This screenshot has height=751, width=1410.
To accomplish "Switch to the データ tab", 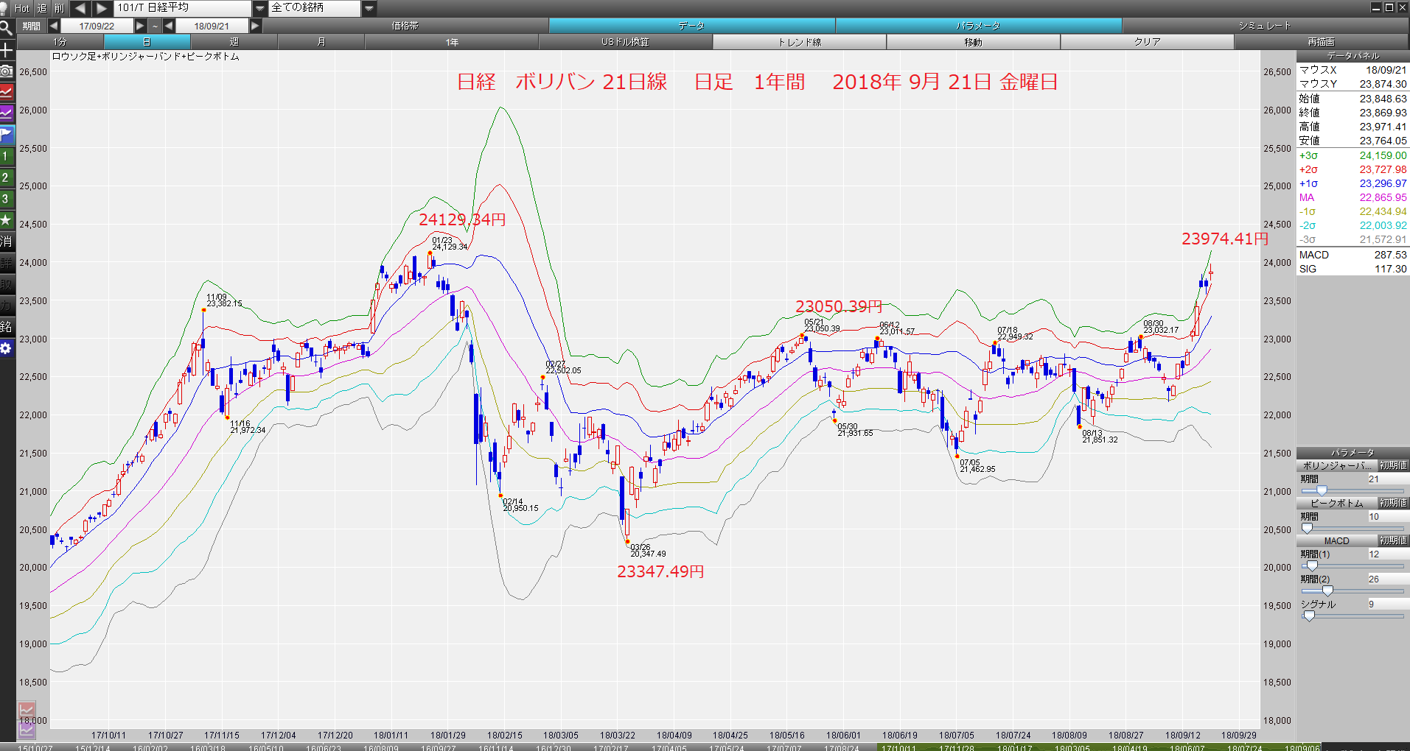I will click(x=691, y=26).
